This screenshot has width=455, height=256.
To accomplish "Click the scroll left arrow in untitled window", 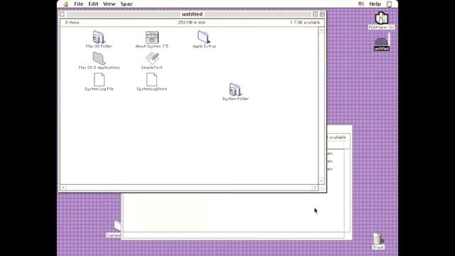I will pyautogui.click(x=63, y=188).
